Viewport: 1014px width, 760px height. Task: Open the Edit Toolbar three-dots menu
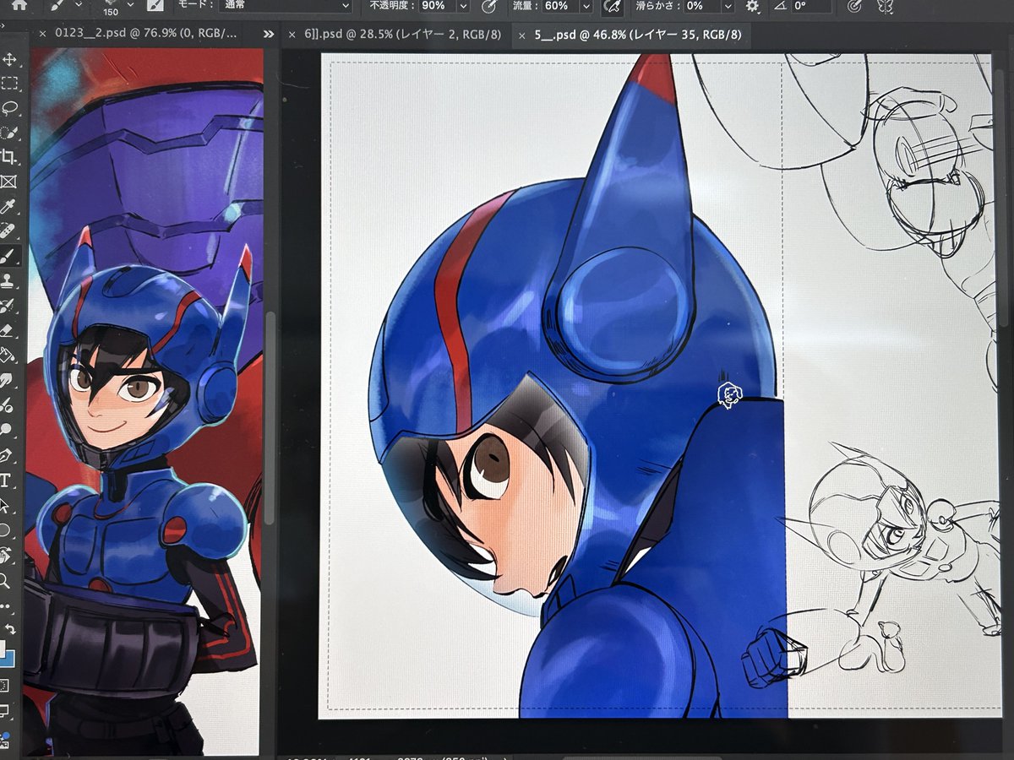point(7,606)
